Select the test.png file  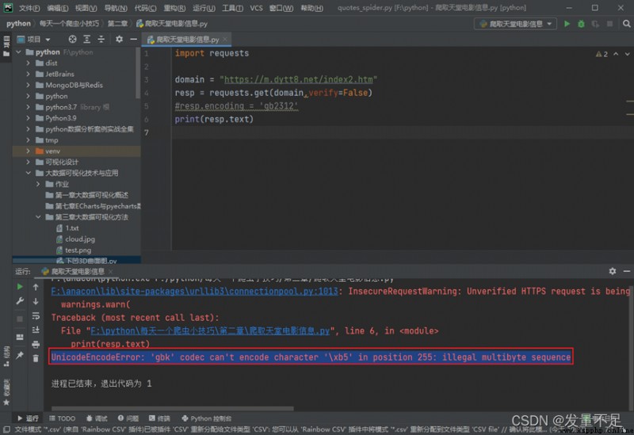[78, 250]
